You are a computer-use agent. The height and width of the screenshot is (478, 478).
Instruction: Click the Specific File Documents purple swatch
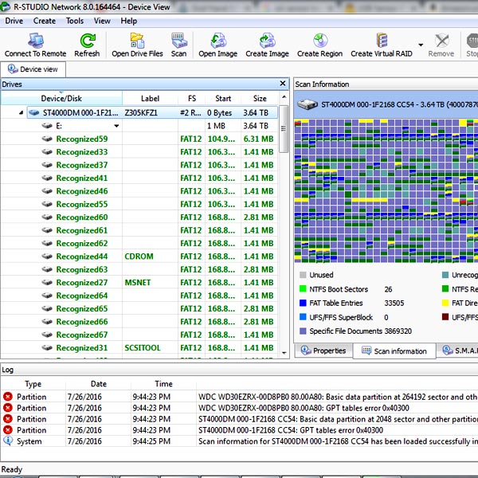coord(303,331)
